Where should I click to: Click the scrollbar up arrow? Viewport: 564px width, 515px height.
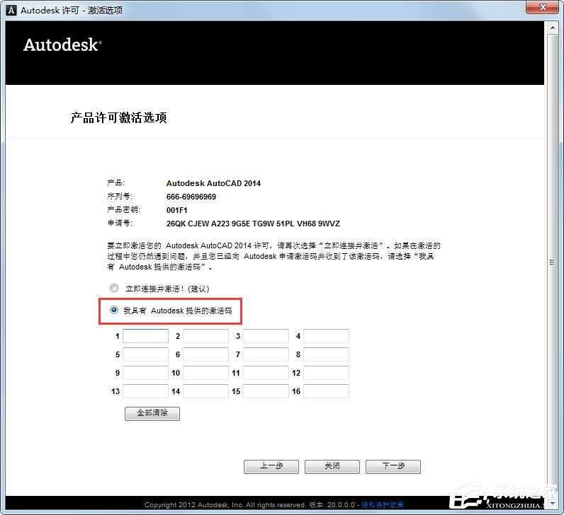tap(552, 28)
